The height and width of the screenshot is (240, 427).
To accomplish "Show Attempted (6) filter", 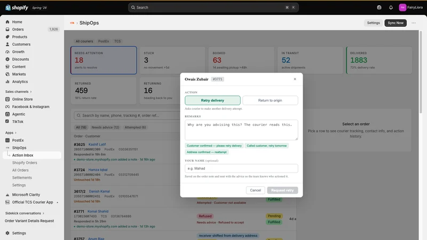I will click(135, 127).
